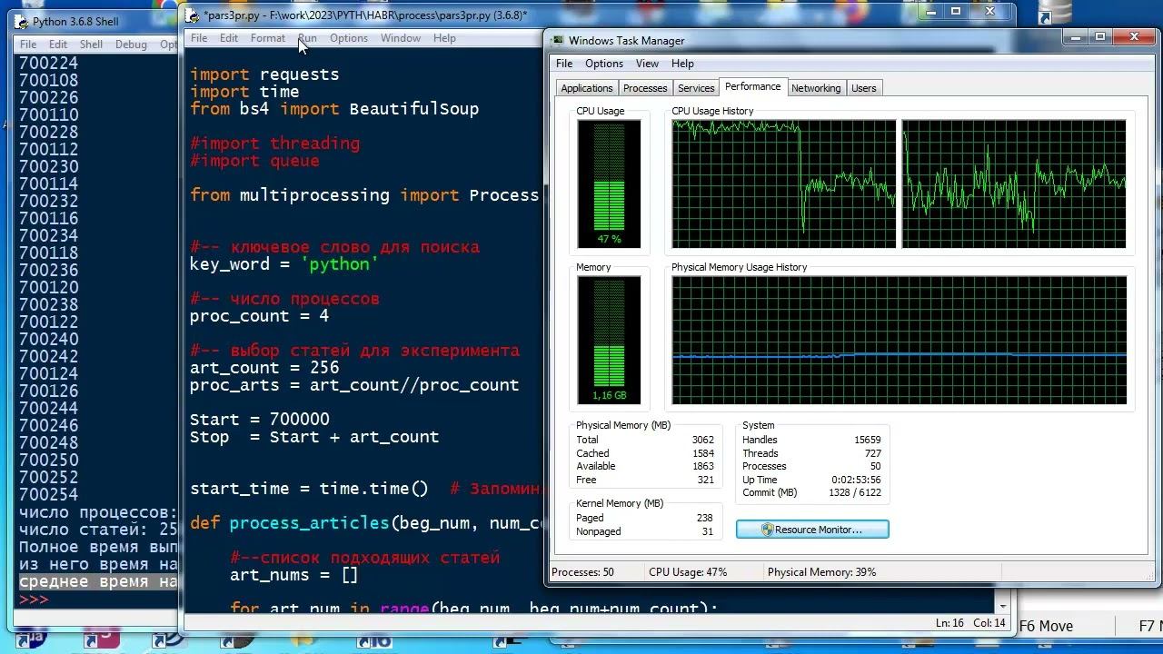
Task: Click shell output number 700224
Action: pyautogui.click(x=48, y=64)
